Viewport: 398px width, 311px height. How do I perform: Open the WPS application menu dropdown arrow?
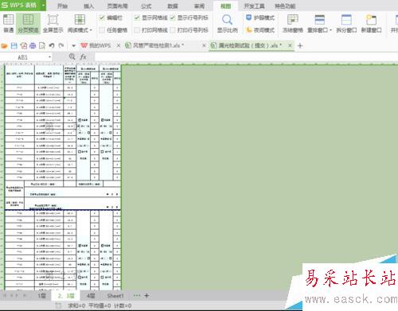coord(43,6)
